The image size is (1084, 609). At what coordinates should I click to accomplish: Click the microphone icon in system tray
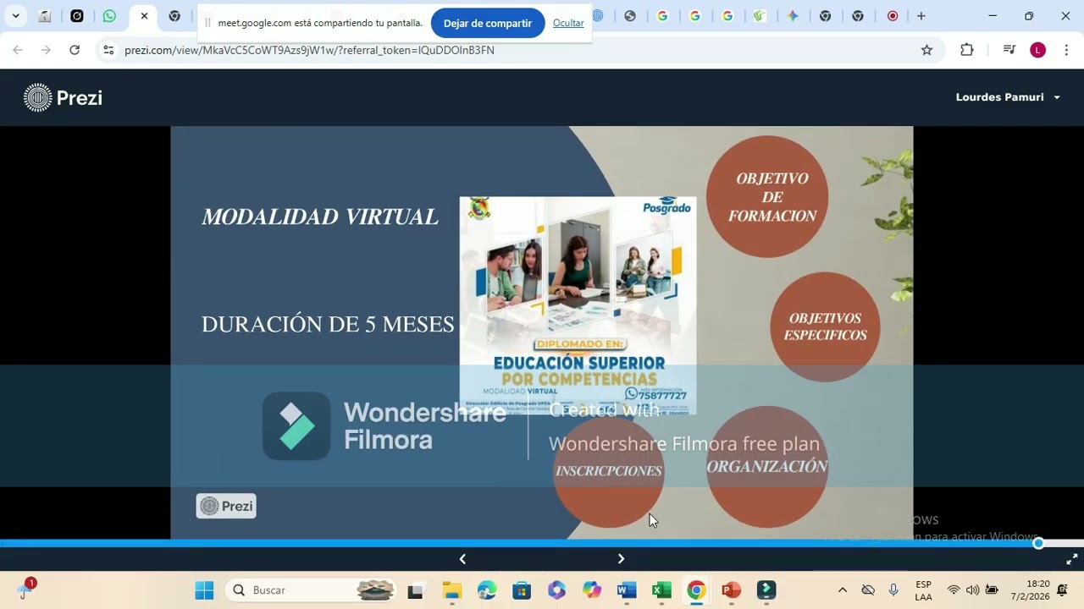[x=893, y=590]
